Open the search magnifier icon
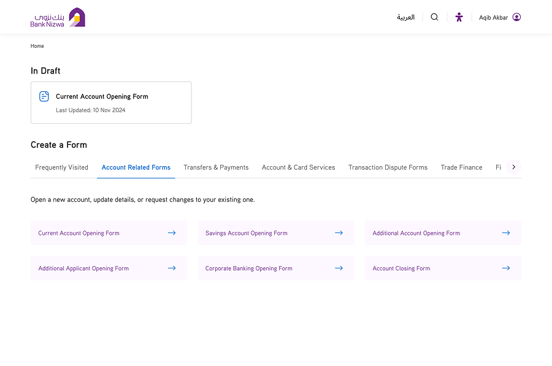The width and height of the screenshot is (552, 366). (x=434, y=17)
